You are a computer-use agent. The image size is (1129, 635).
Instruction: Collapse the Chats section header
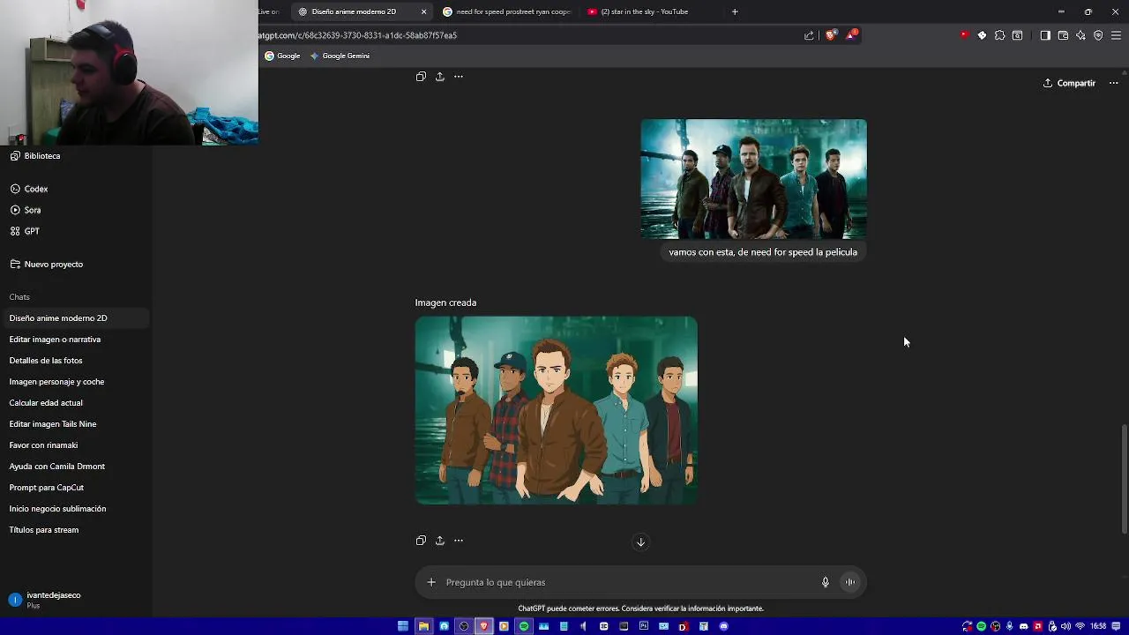[x=19, y=297]
